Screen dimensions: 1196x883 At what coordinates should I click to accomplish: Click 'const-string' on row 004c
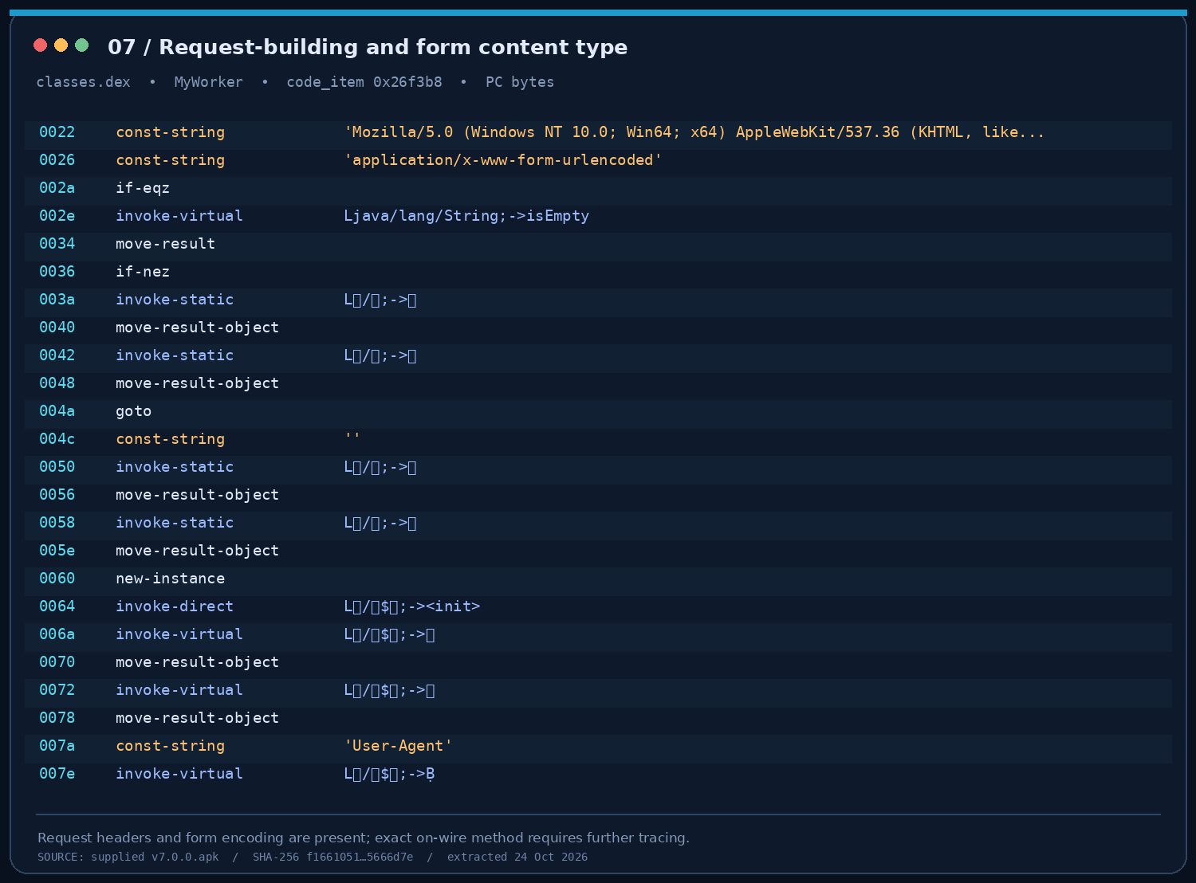tap(171, 439)
